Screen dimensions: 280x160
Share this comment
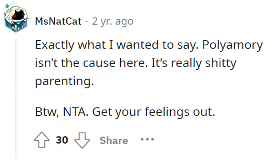click(114, 140)
